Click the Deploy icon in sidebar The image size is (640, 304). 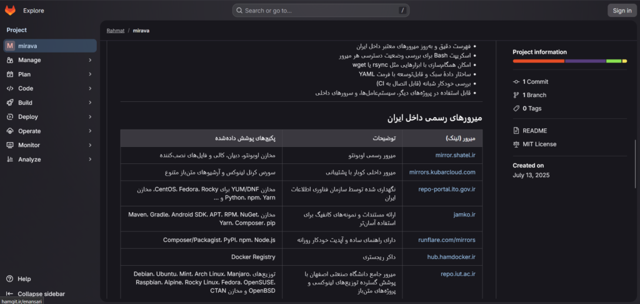point(10,117)
